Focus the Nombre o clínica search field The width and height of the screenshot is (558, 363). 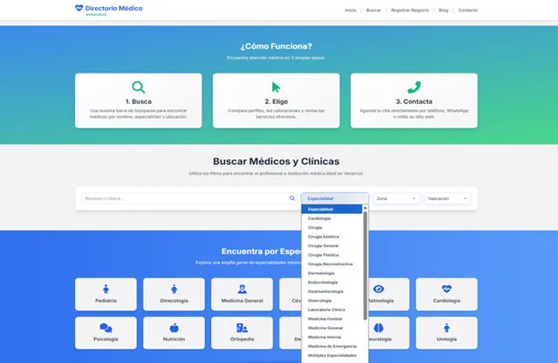(x=189, y=198)
